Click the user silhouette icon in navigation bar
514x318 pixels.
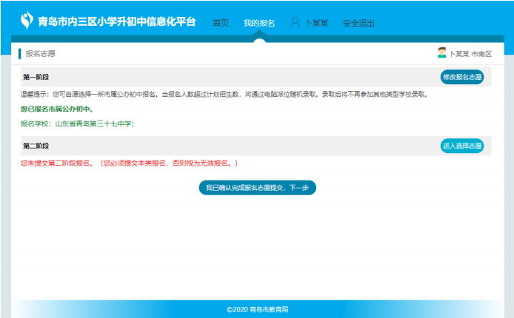296,22
